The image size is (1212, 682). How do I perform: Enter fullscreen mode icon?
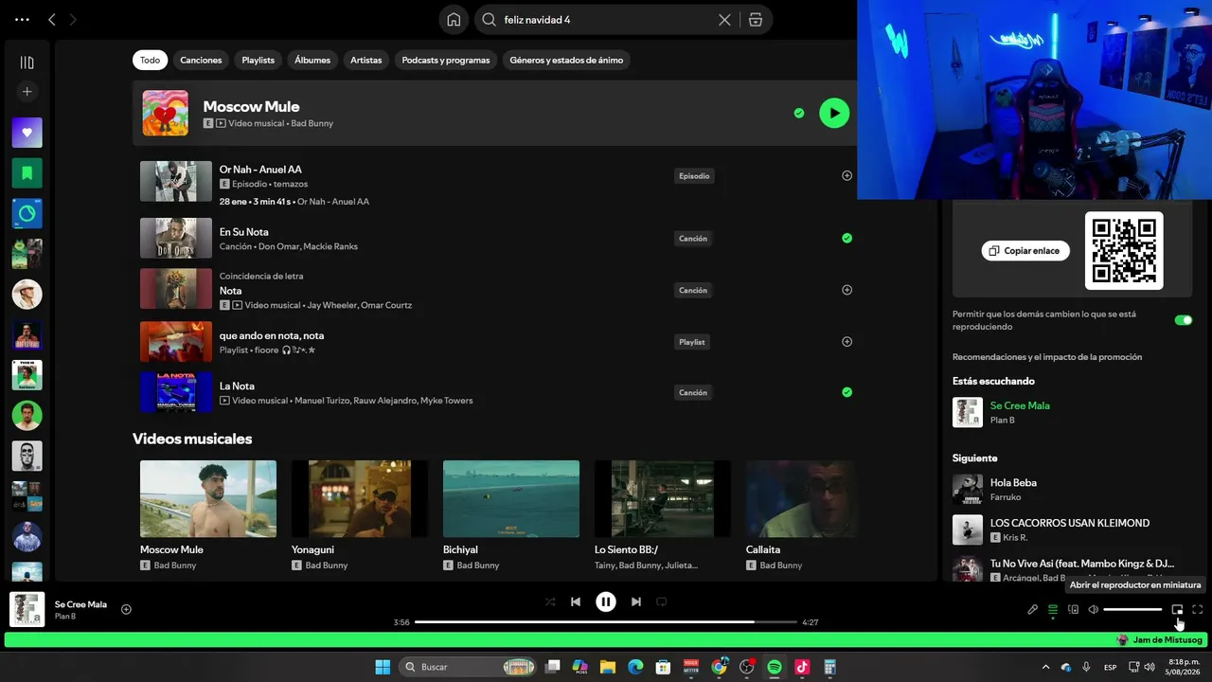tap(1198, 610)
